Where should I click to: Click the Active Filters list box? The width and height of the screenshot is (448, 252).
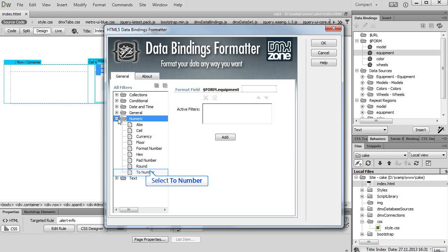tap(237, 113)
